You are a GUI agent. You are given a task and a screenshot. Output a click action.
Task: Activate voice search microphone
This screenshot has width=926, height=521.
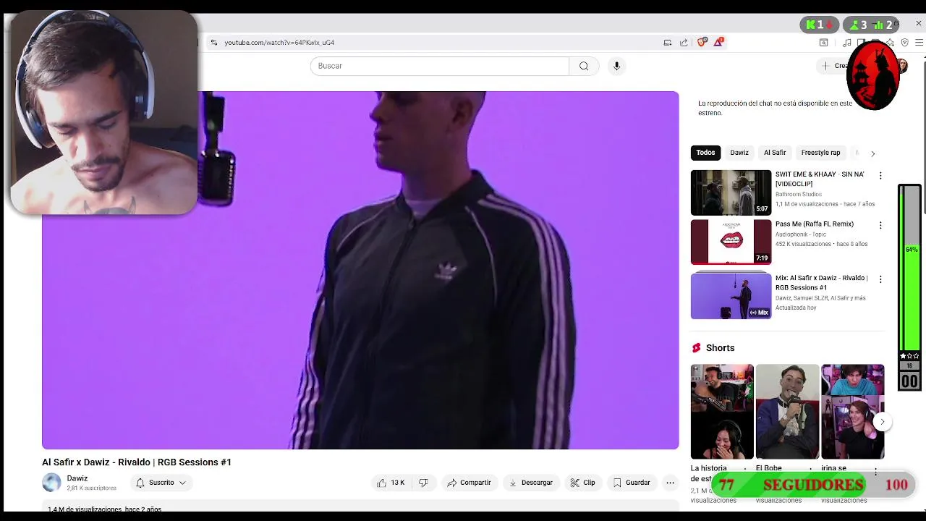click(616, 66)
